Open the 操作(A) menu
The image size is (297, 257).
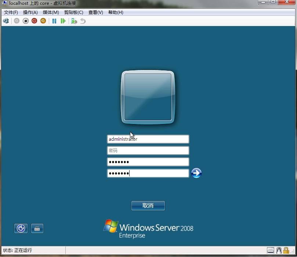click(30, 12)
